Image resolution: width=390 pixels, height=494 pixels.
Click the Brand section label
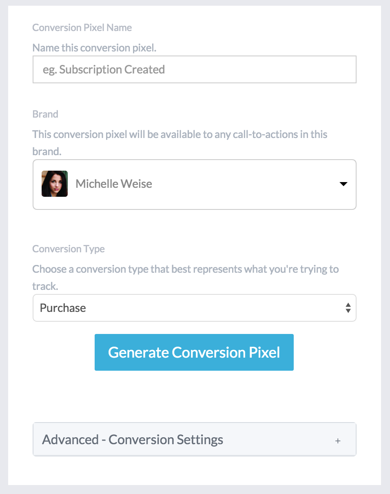pyautogui.click(x=45, y=114)
